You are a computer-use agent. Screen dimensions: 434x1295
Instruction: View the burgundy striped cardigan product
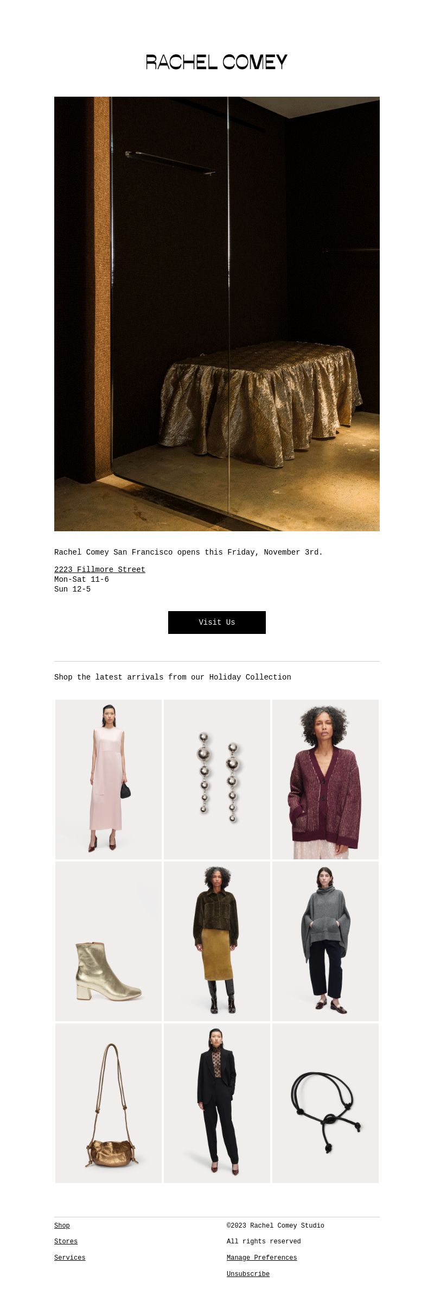click(325, 779)
